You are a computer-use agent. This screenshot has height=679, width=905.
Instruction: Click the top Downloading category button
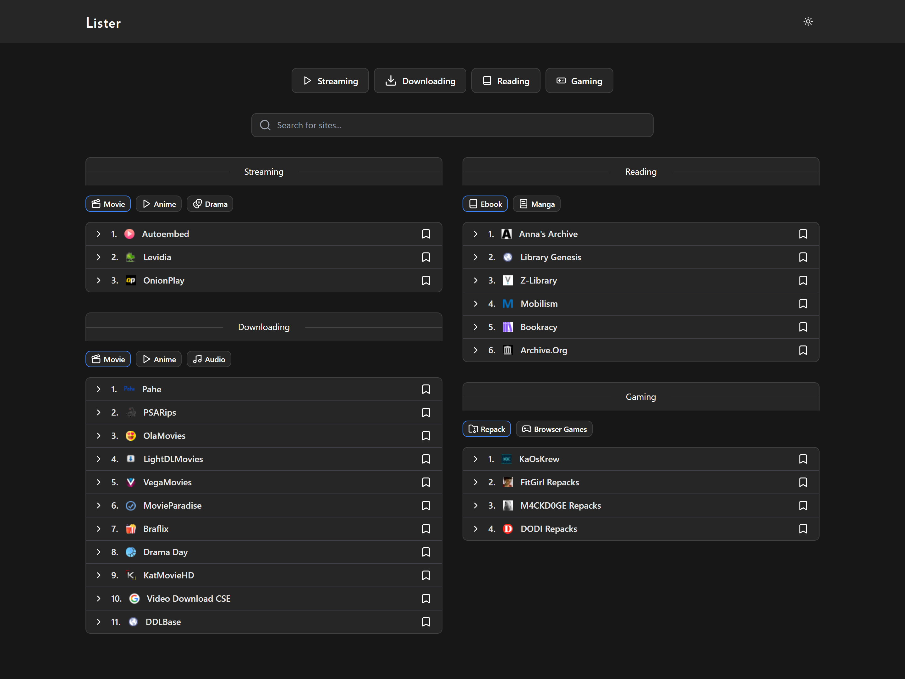[x=420, y=80]
